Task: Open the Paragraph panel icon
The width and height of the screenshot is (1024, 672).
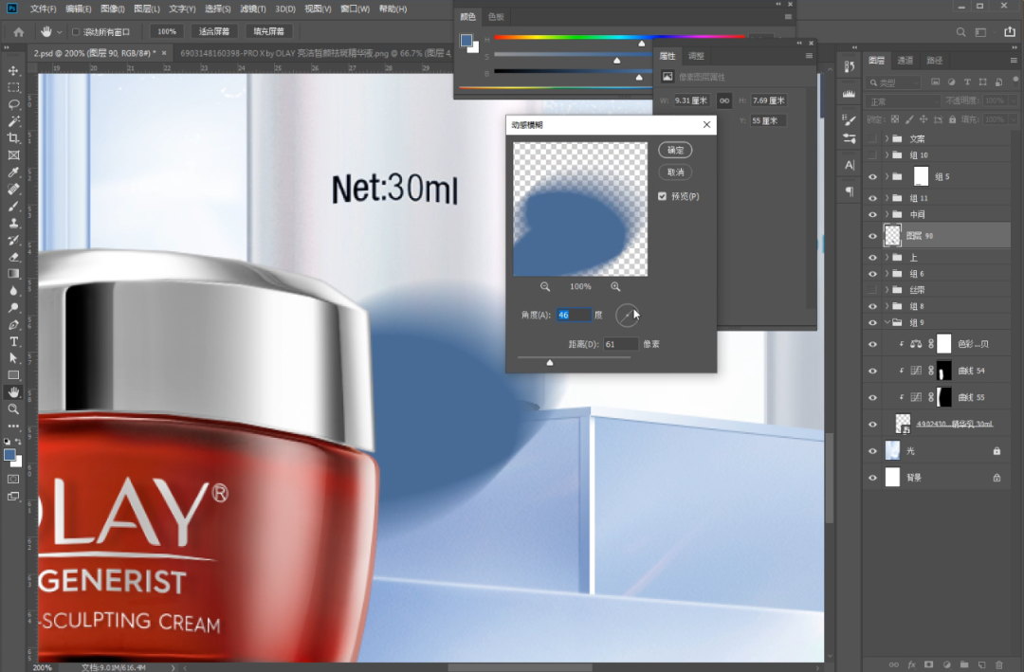Action: pos(849,191)
